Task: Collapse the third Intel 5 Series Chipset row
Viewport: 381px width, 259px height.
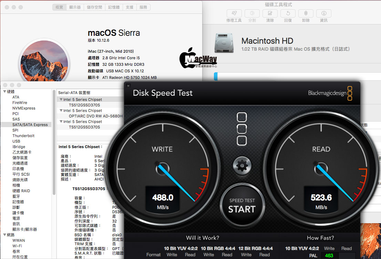Action: (x=61, y=122)
